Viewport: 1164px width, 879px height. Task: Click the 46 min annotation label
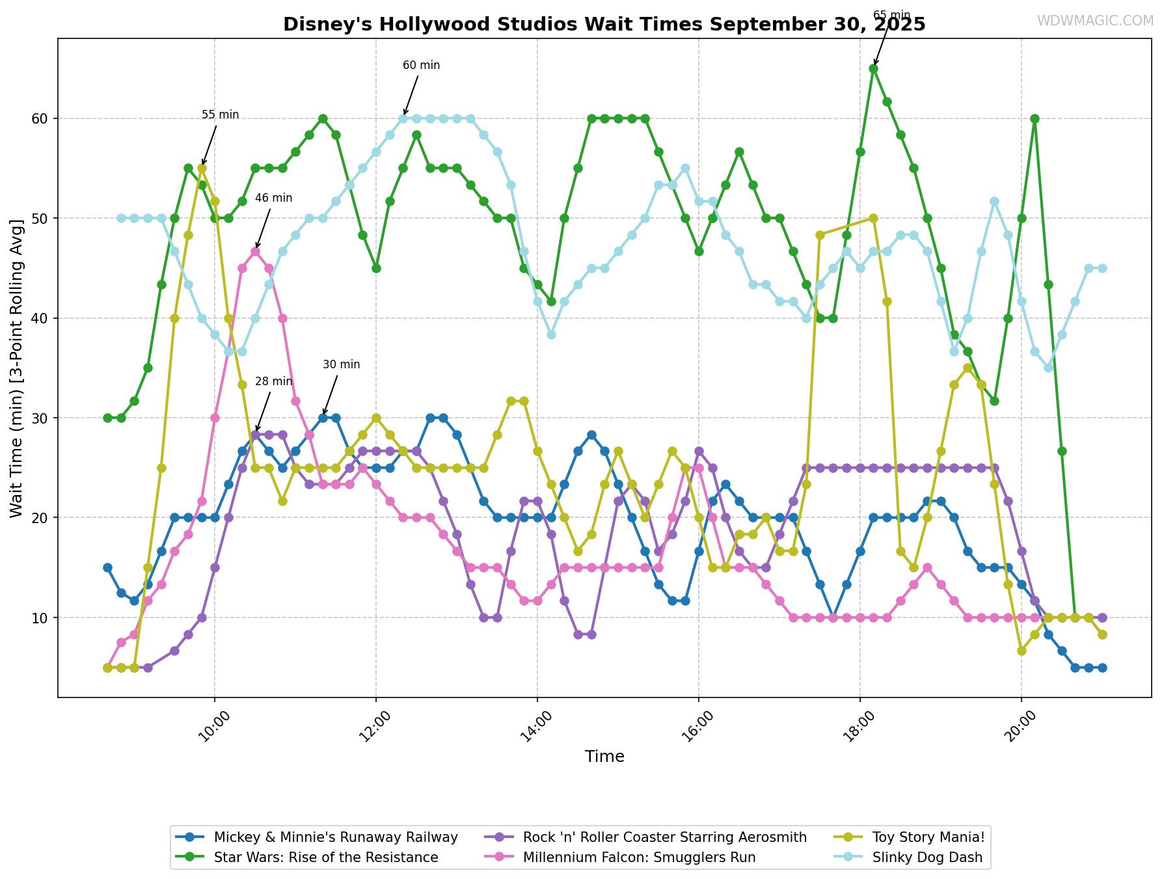pyautogui.click(x=273, y=198)
